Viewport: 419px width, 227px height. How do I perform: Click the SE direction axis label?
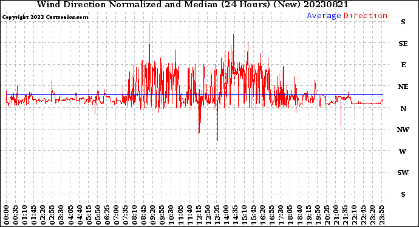pyautogui.click(x=403, y=44)
